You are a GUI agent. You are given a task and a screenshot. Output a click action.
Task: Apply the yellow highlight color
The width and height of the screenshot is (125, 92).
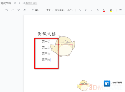111,10
